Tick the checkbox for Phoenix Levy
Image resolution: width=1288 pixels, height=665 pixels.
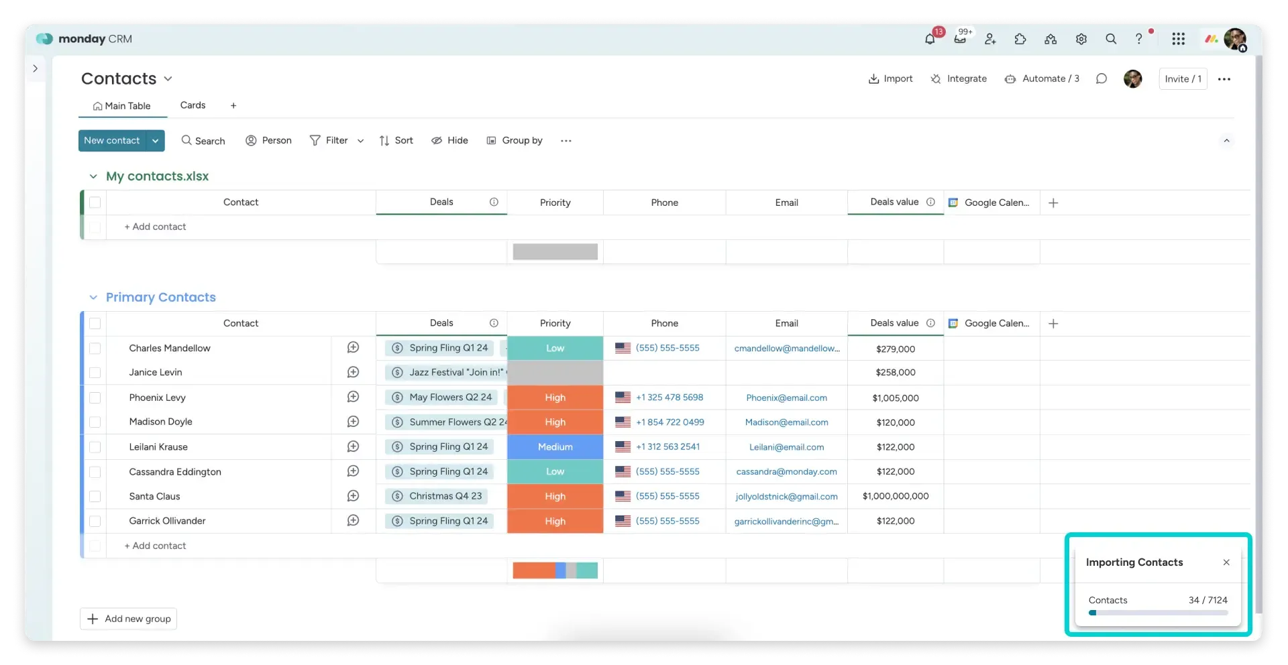click(x=95, y=398)
